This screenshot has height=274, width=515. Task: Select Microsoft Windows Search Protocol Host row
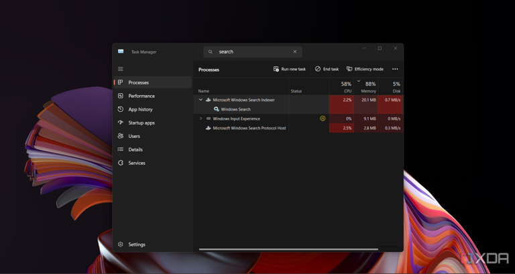300,128
